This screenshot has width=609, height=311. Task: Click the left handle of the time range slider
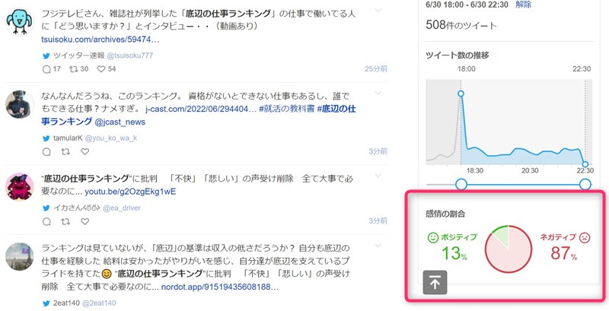pyautogui.click(x=461, y=184)
